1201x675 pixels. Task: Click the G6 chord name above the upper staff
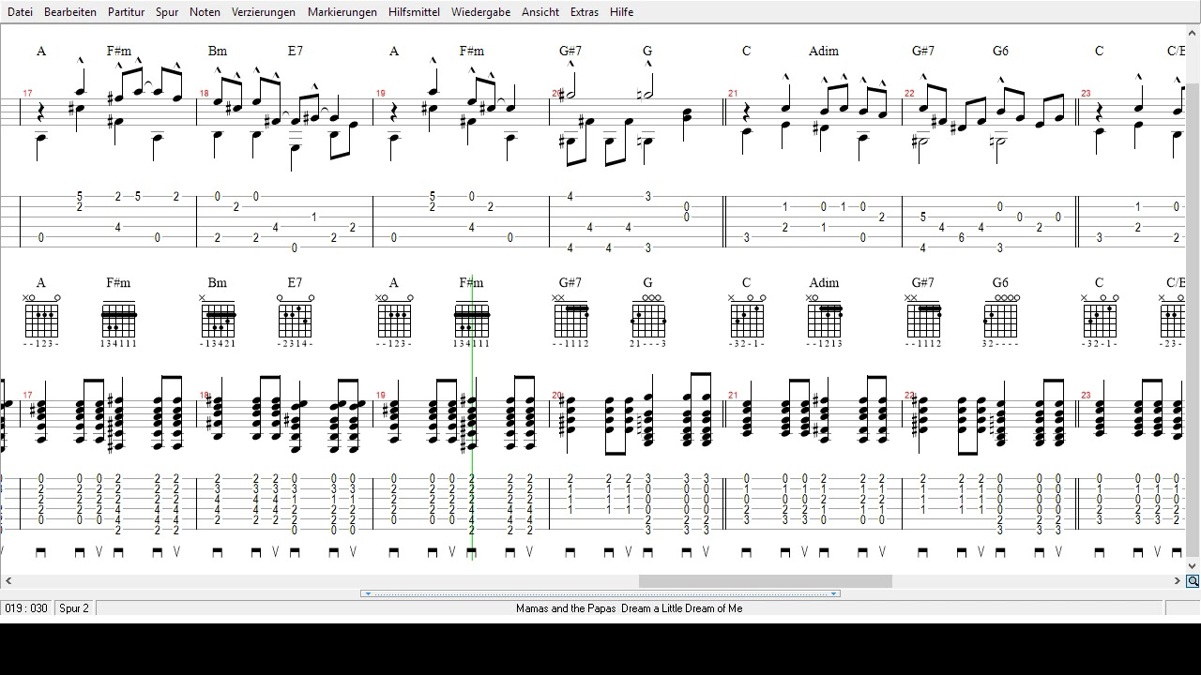1000,51
